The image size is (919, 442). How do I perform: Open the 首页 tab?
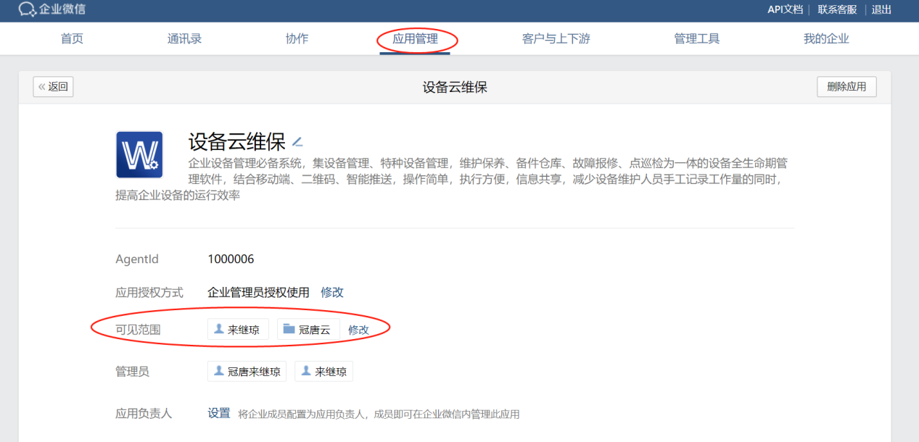[x=72, y=39]
